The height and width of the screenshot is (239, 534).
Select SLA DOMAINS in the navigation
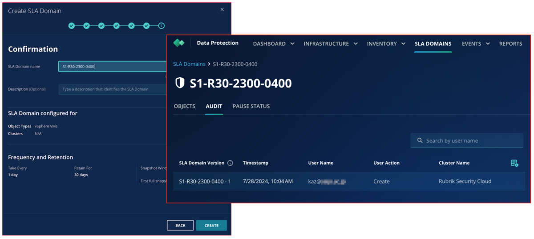click(433, 44)
